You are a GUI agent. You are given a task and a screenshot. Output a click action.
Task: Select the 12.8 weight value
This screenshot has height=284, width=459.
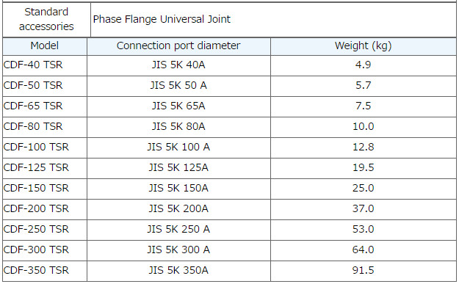[364, 147]
